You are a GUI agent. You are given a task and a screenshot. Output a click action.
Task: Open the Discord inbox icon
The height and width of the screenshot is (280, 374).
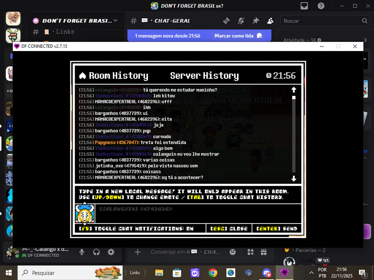point(304,6)
